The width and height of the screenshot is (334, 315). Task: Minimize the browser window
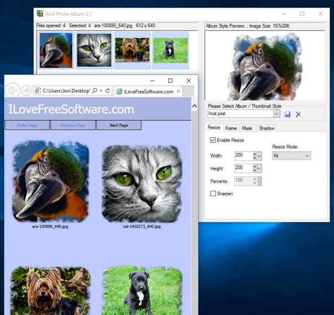(x=152, y=81)
